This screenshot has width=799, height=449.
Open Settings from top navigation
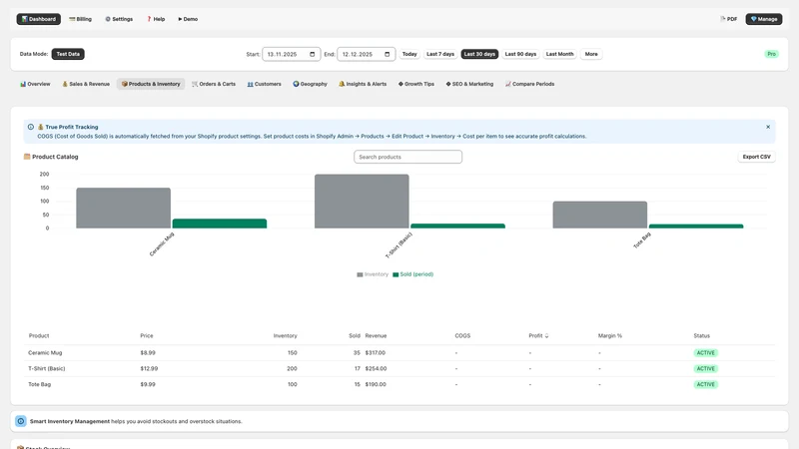119,19
